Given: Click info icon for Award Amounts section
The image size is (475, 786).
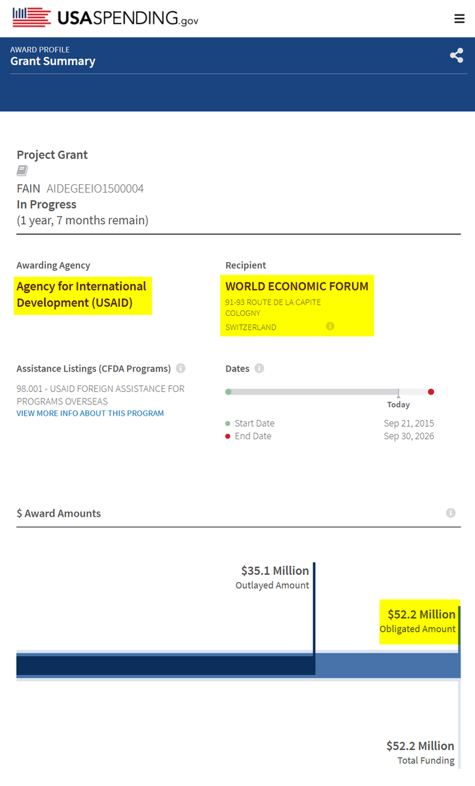Looking at the screenshot, I should coord(451,513).
